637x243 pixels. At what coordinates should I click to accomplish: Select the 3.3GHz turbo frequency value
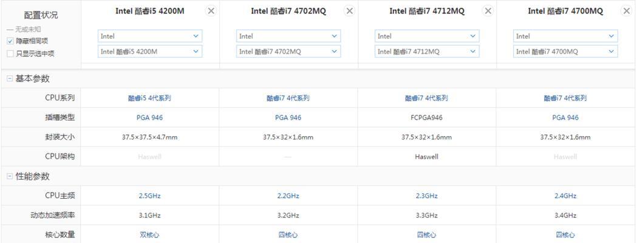coord(426,215)
